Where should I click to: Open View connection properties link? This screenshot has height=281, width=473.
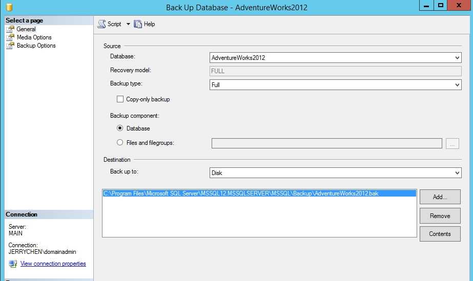pos(53,264)
